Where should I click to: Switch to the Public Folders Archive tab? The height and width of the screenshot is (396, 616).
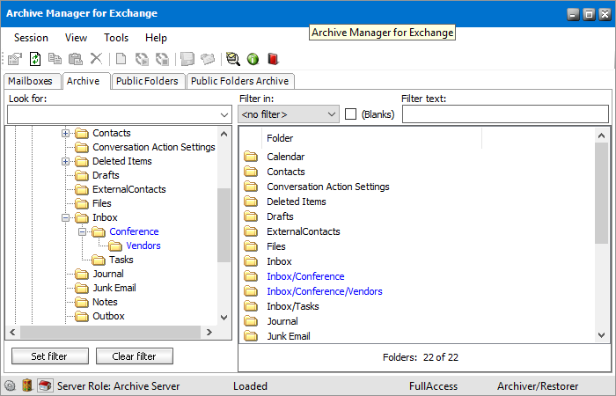pos(240,81)
